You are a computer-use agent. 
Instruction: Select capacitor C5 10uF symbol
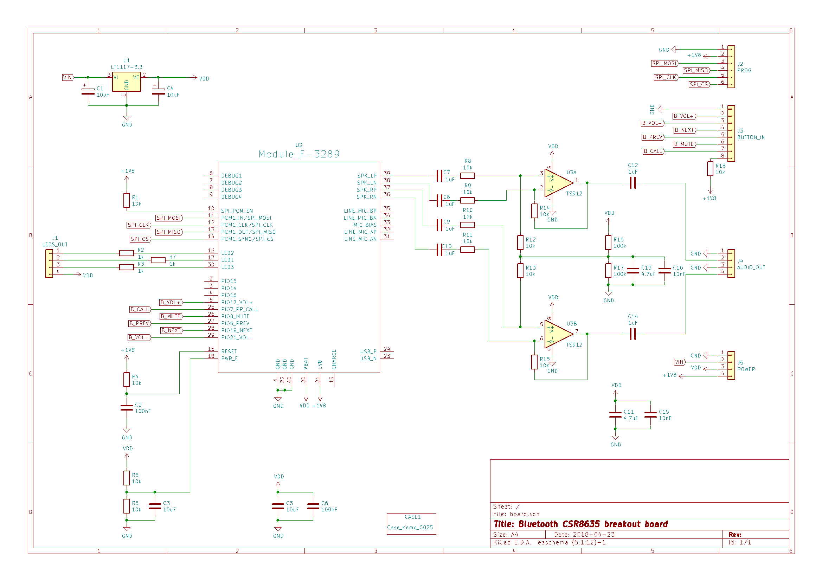point(278,506)
